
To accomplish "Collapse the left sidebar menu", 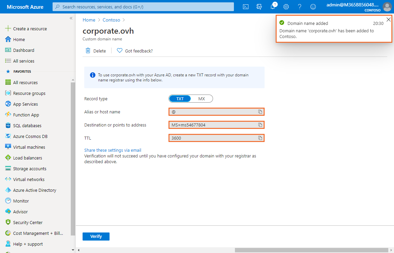I will tap(71, 18).
